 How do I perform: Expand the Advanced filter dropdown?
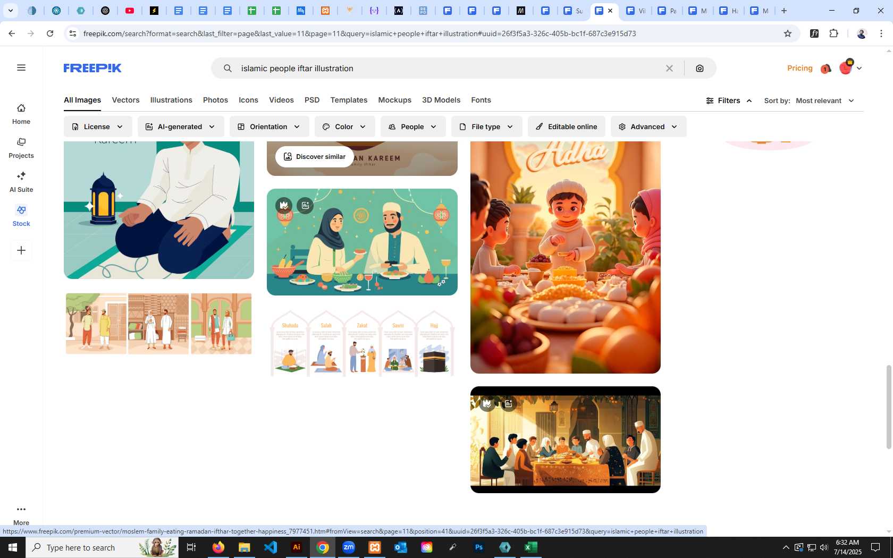point(648,126)
